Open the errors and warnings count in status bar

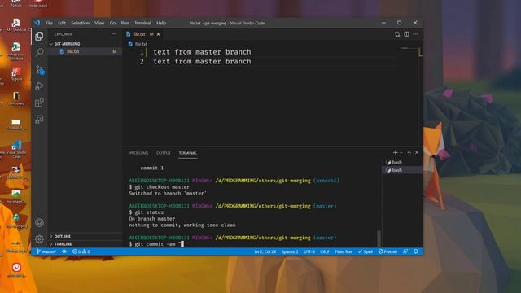point(81,251)
